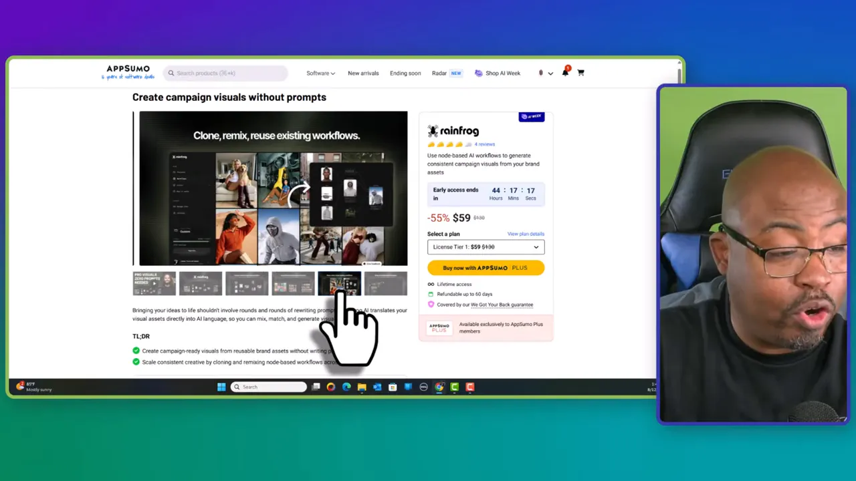The width and height of the screenshot is (856, 481).
Task: Click the heading "Create campaign visuals without prompts"
Action: [229, 97]
